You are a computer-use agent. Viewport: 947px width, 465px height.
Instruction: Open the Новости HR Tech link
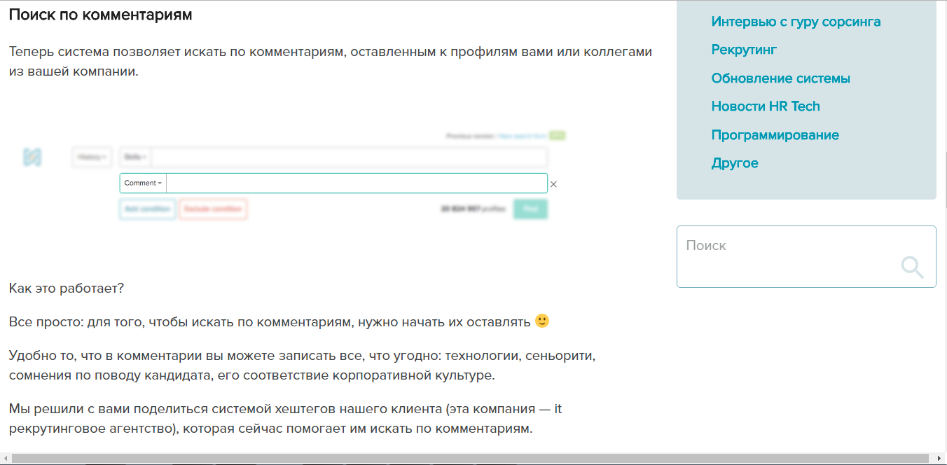click(766, 106)
